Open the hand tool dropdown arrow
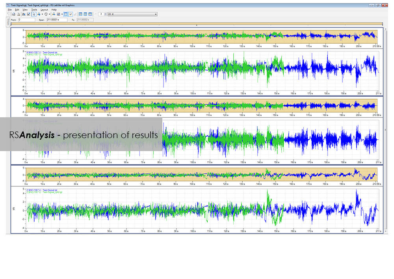 coord(50,14)
